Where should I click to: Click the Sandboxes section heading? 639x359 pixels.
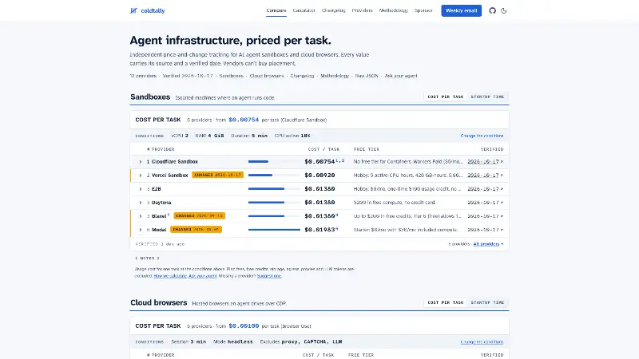coord(150,97)
